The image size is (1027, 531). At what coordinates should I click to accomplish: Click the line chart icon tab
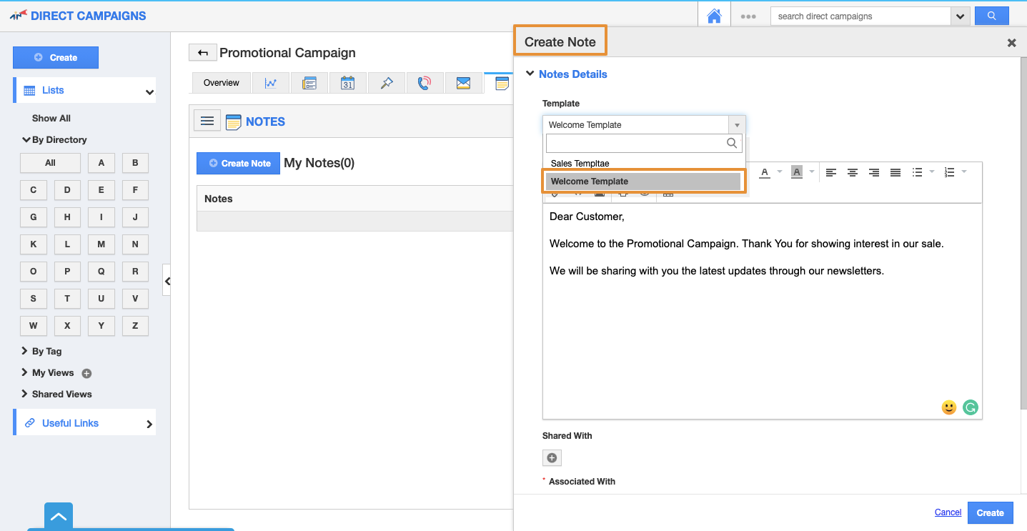click(270, 83)
